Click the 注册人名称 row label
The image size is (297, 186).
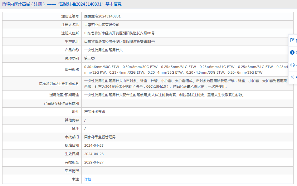[70, 25]
